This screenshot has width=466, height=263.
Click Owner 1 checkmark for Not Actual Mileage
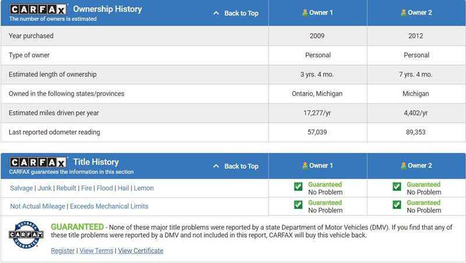click(298, 205)
